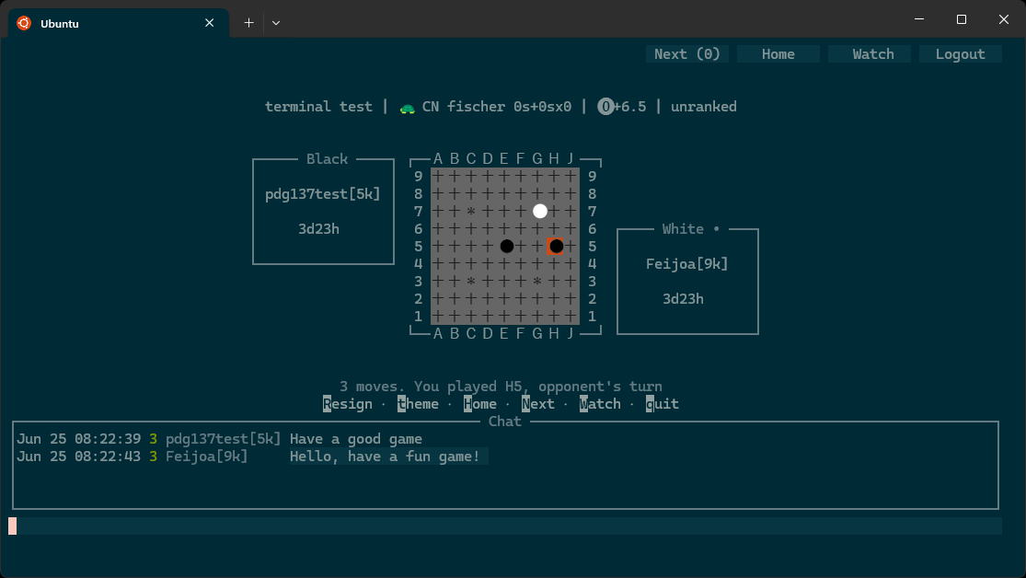Click timestamp 'Jun 25 08:22:43' in chat
The height and width of the screenshot is (578, 1026).
pos(78,457)
